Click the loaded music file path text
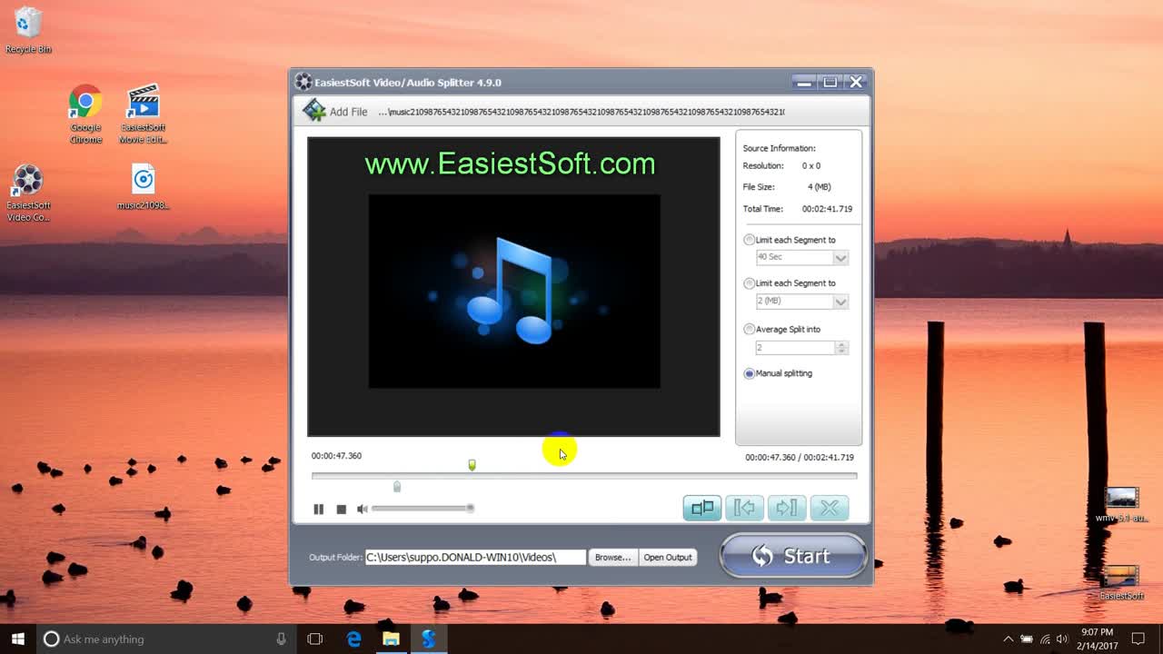This screenshot has width=1163, height=654. point(581,112)
